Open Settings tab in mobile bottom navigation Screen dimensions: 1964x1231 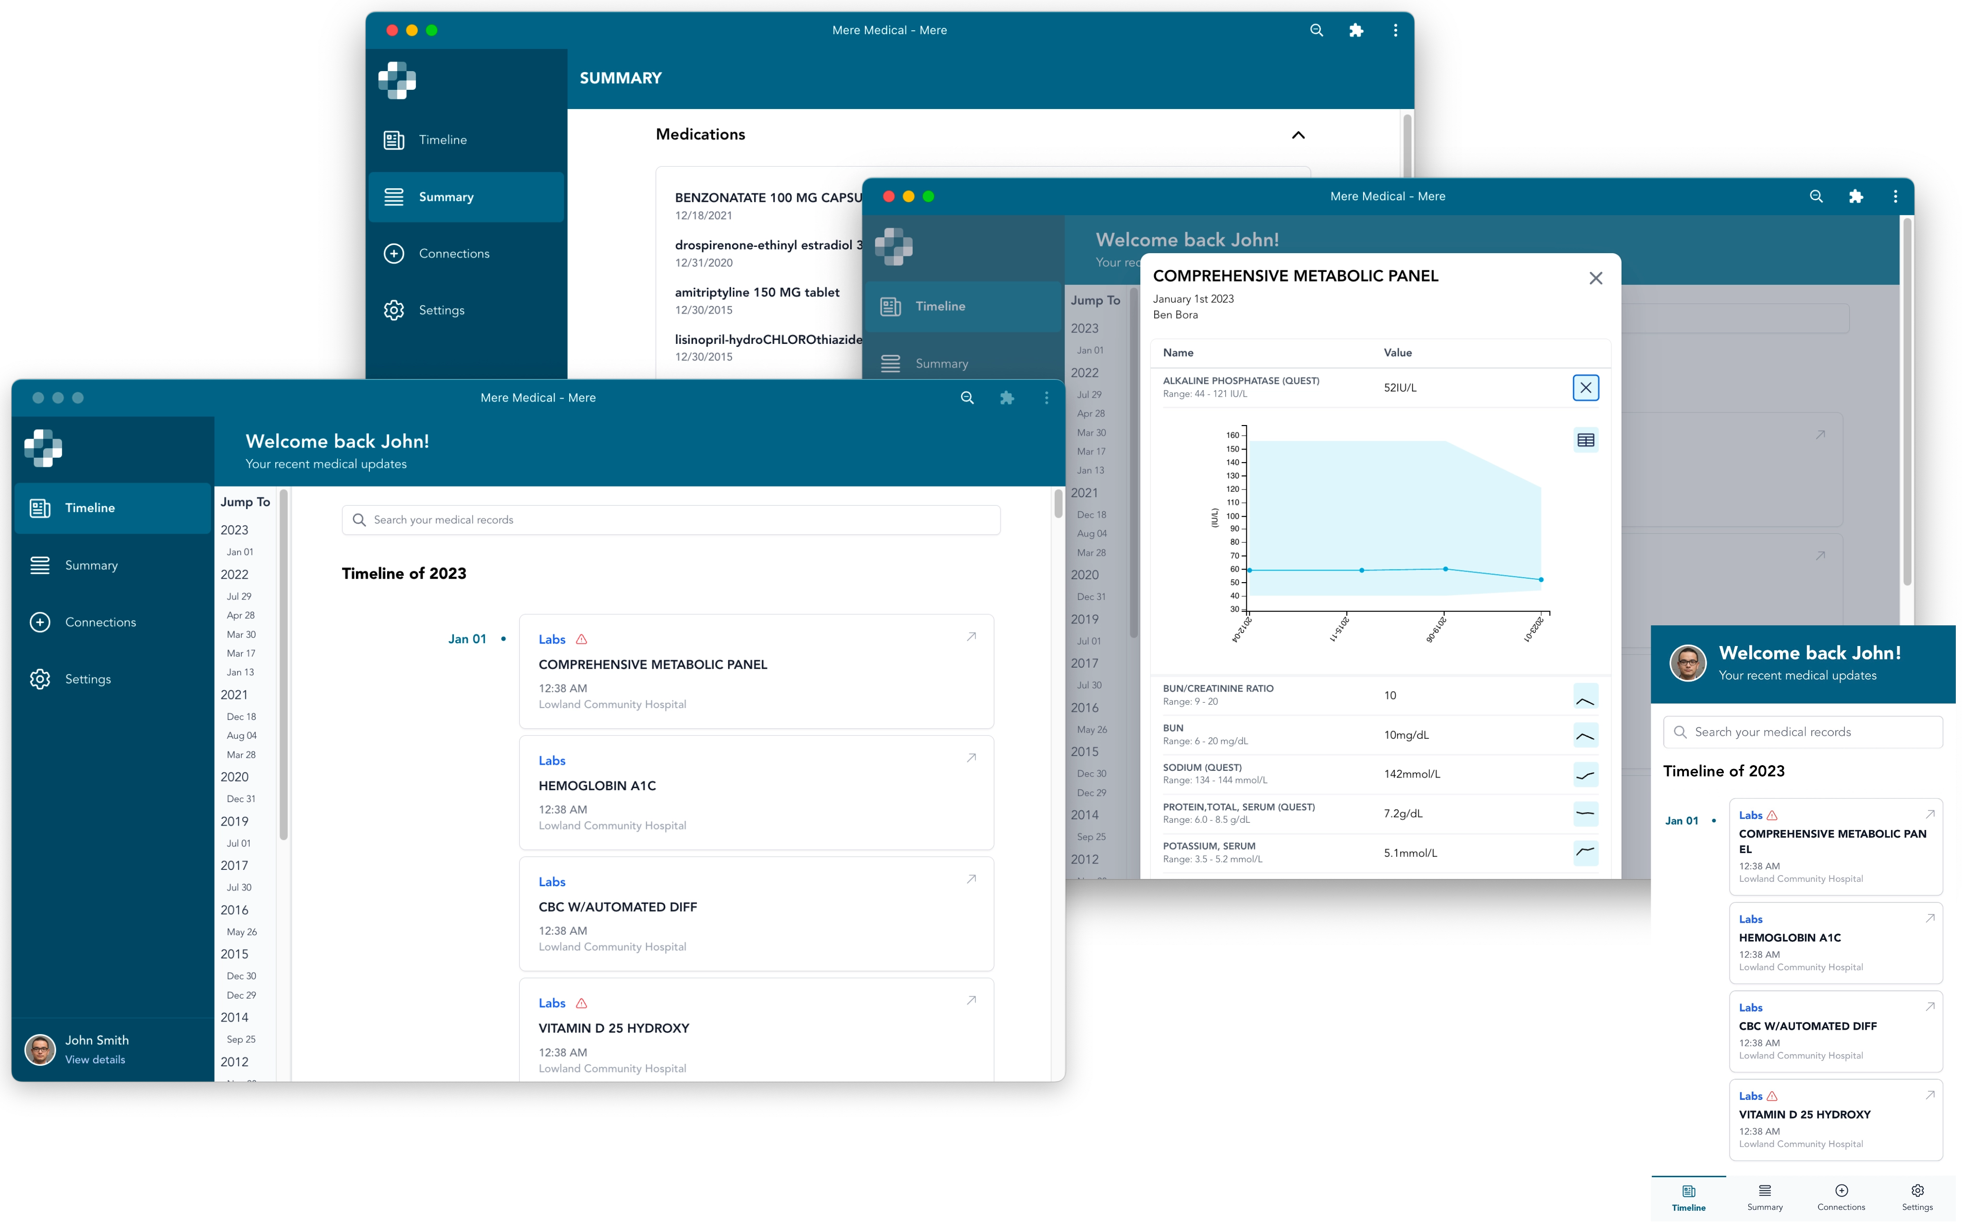(x=1917, y=1197)
